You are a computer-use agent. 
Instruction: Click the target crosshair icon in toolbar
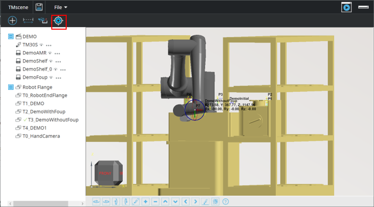58,21
